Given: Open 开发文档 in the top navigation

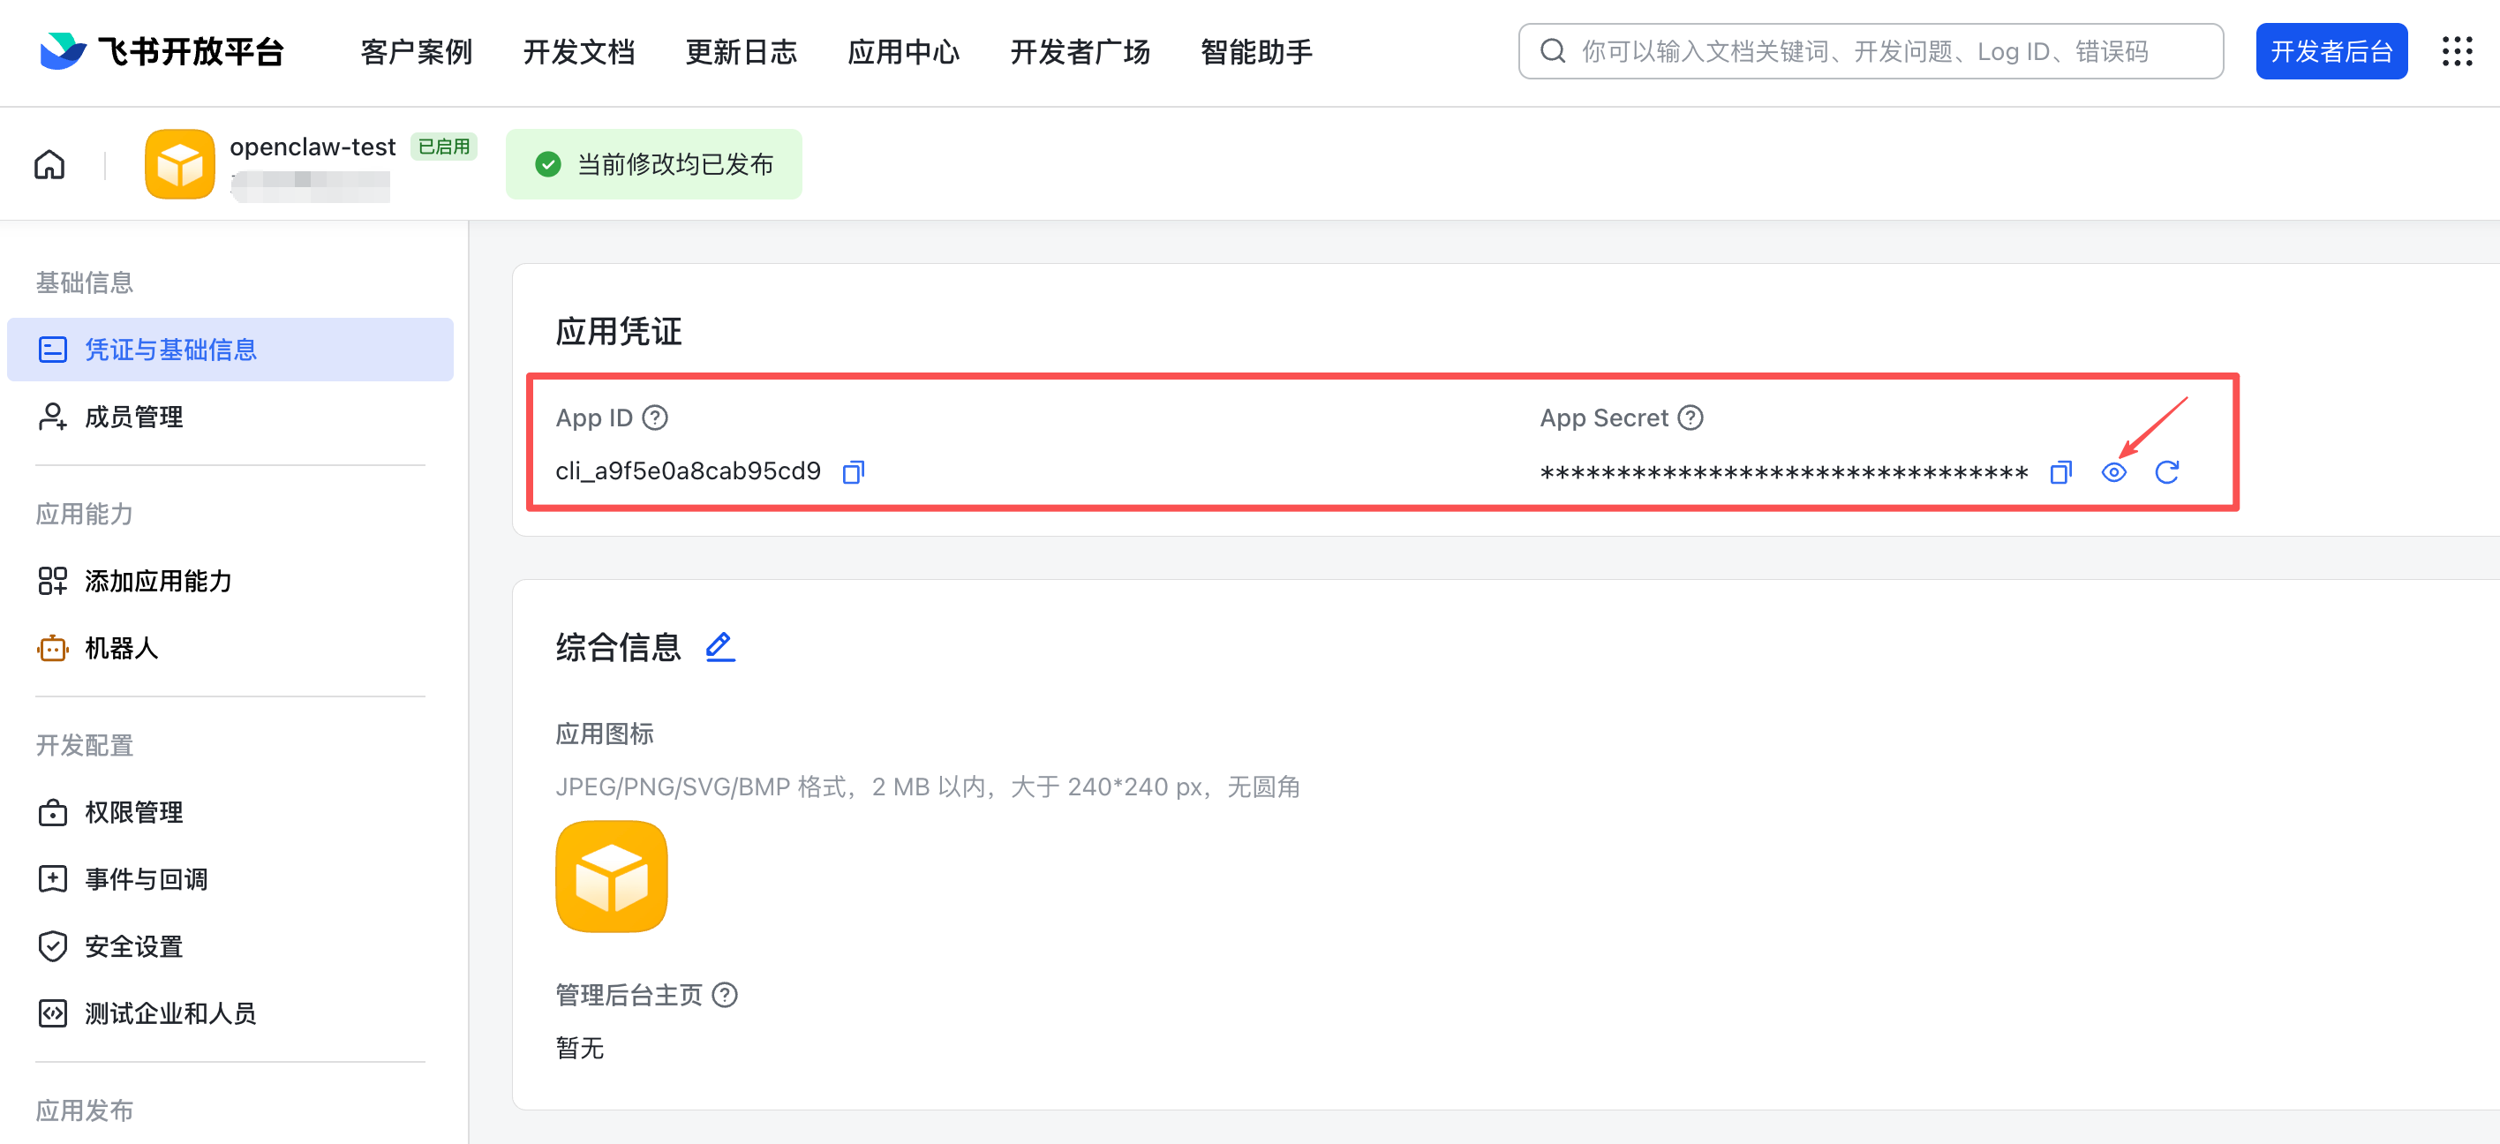Looking at the screenshot, I should click(x=577, y=51).
